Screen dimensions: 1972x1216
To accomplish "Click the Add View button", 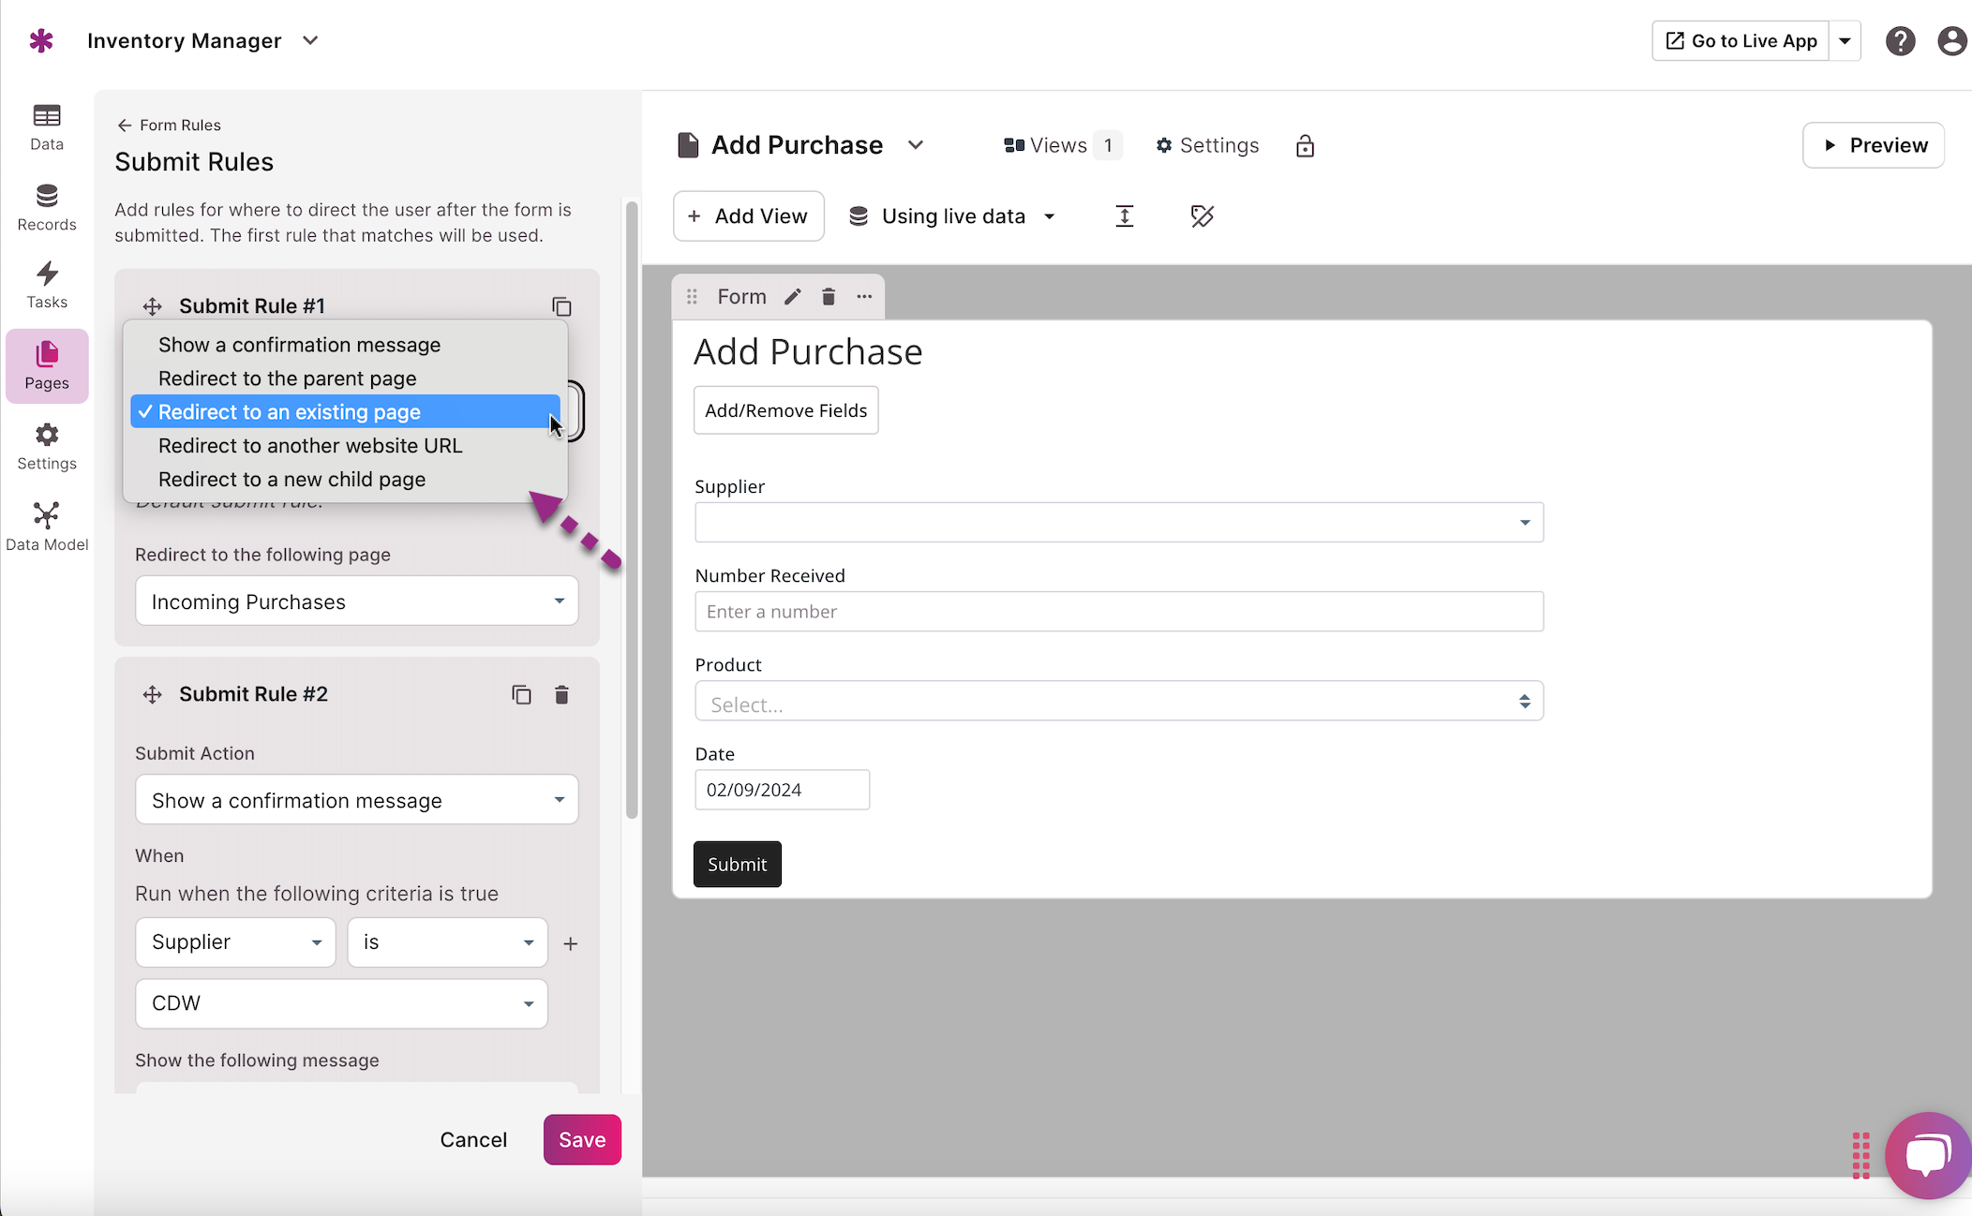I will (x=748, y=216).
